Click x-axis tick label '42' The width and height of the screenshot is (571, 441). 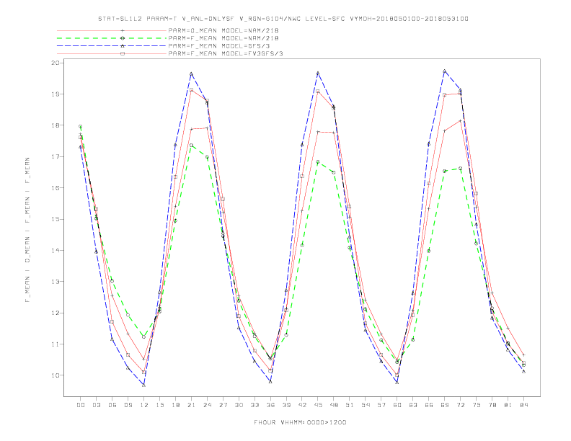click(302, 405)
